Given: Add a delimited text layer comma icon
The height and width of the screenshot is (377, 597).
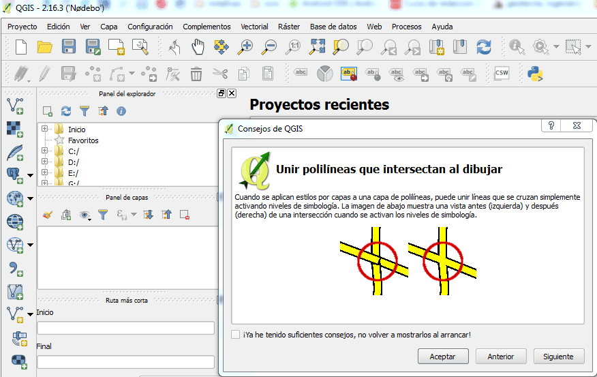Looking at the screenshot, I should pyautogui.click(x=15, y=269).
